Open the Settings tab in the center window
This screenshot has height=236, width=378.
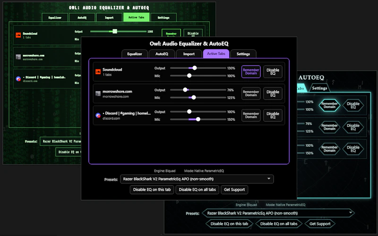pos(243,54)
